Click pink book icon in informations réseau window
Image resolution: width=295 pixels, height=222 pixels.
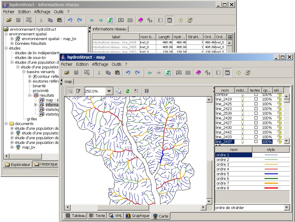click(x=141, y=20)
